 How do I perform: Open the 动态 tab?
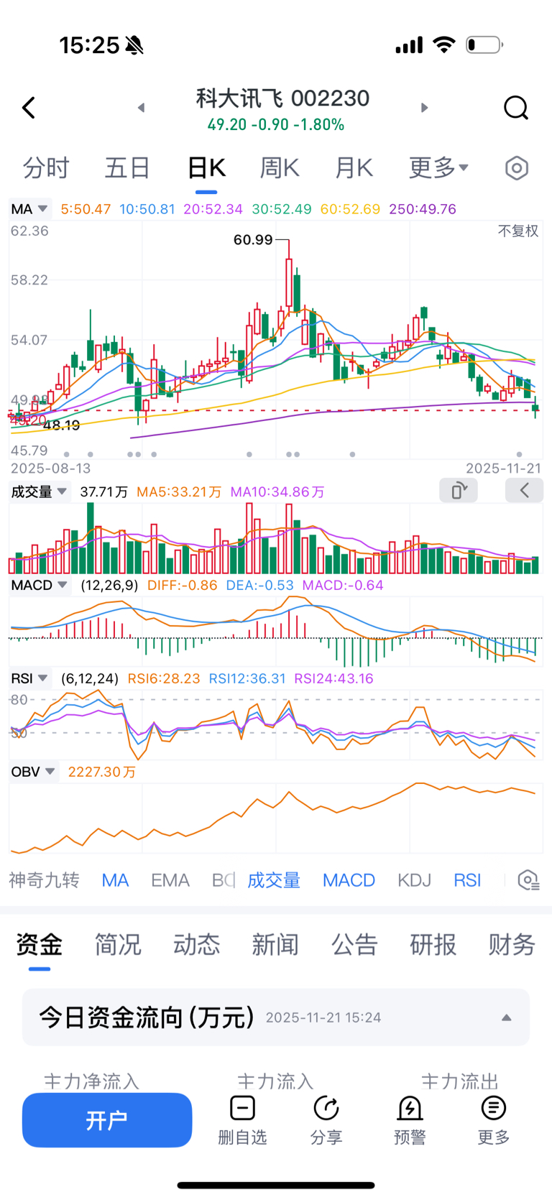pos(196,944)
